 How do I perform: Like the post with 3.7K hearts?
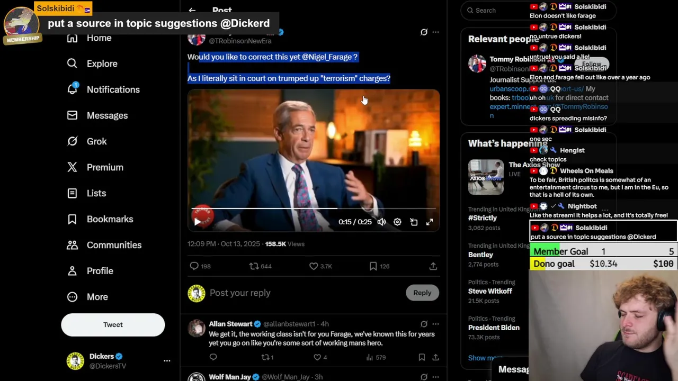coord(314,266)
